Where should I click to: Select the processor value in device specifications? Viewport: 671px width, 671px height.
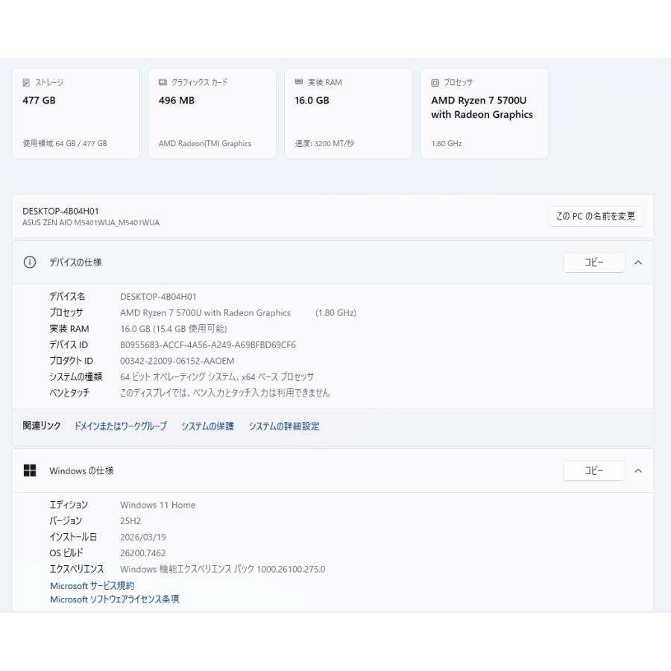pos(238,313)
